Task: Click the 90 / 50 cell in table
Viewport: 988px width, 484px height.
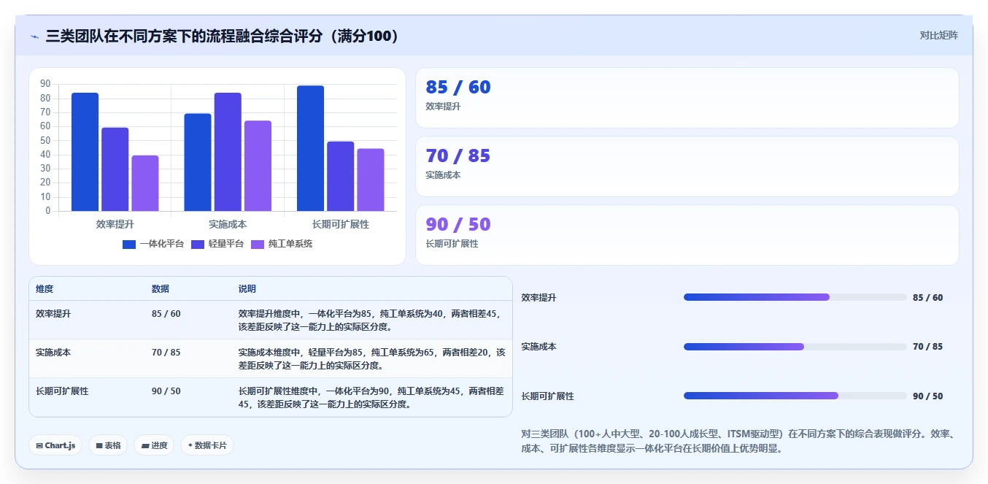Action: tap(166, 391)
